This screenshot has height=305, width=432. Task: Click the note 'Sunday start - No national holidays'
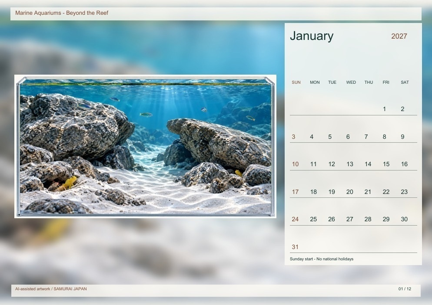coord(322,259)
